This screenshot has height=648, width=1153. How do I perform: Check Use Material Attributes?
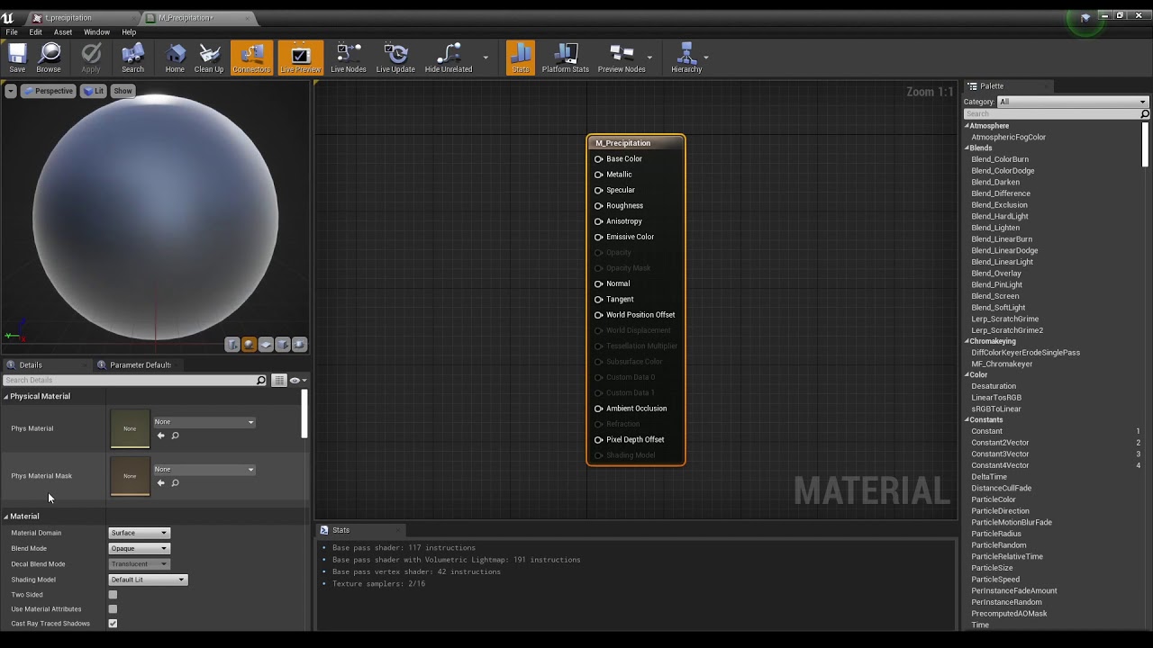click(113, 609)
